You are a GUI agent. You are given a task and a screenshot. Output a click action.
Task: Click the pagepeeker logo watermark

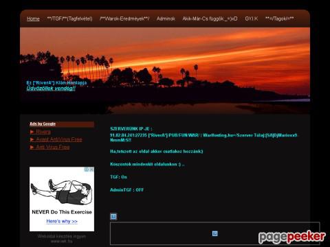coord(292,237)
